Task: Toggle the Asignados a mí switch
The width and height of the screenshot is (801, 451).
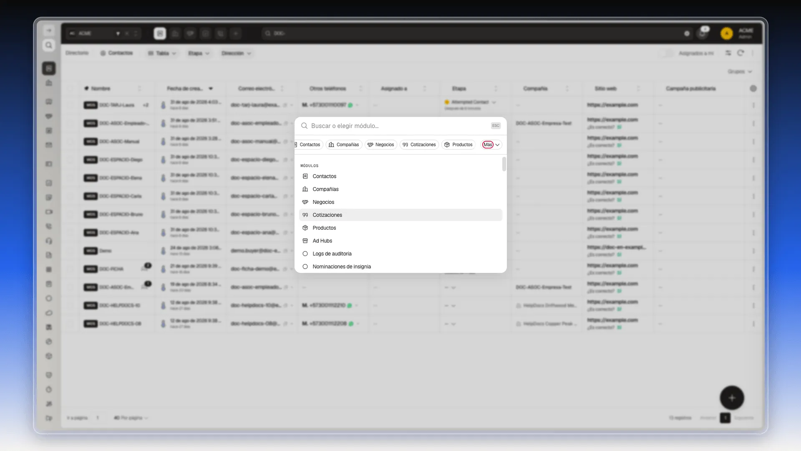Action: pyautogui.click(x=666, y=53)
